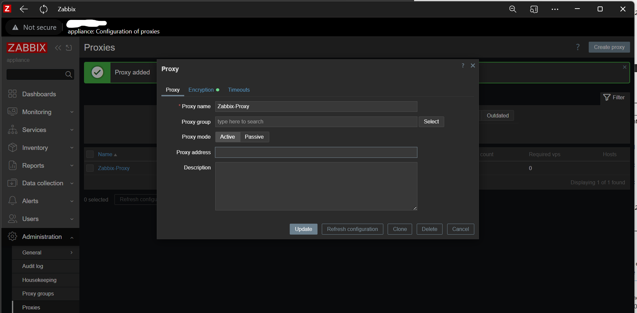Expand Monitoring using its chevron arrow
Image resolution: width=637 pixels, height=313 pixels.
point(72,112)
